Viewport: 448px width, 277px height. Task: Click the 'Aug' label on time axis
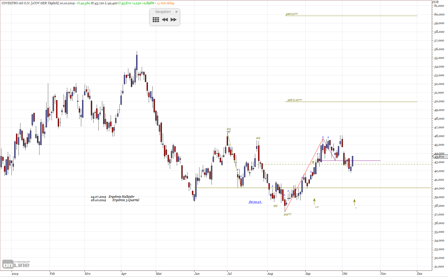270,274
